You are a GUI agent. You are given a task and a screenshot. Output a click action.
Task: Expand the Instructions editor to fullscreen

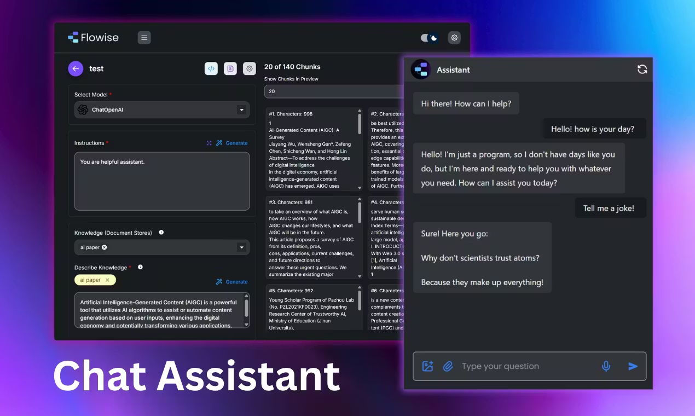209,143
